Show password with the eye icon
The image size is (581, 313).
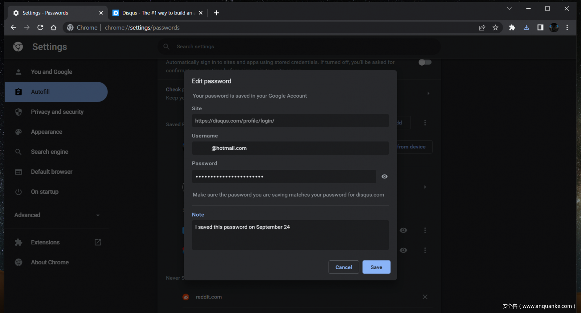[385, 177]
